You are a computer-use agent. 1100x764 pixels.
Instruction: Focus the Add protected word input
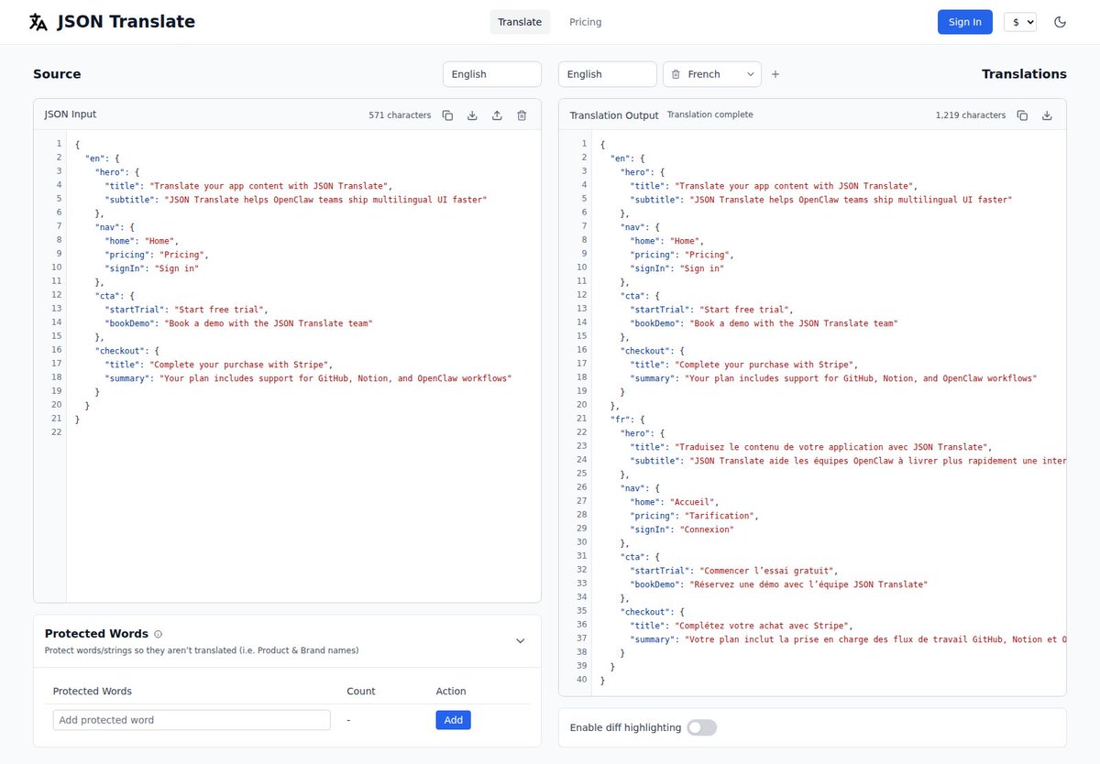(192, 720)
